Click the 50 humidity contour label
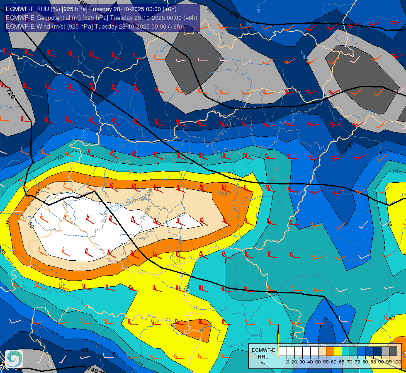This screenshot has height=373, width=406. click(x=31, y=225)
